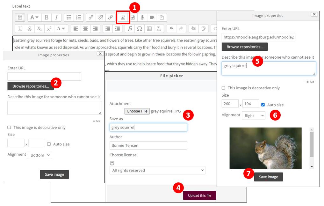Open the font colour dropdown

coord(61,29)
